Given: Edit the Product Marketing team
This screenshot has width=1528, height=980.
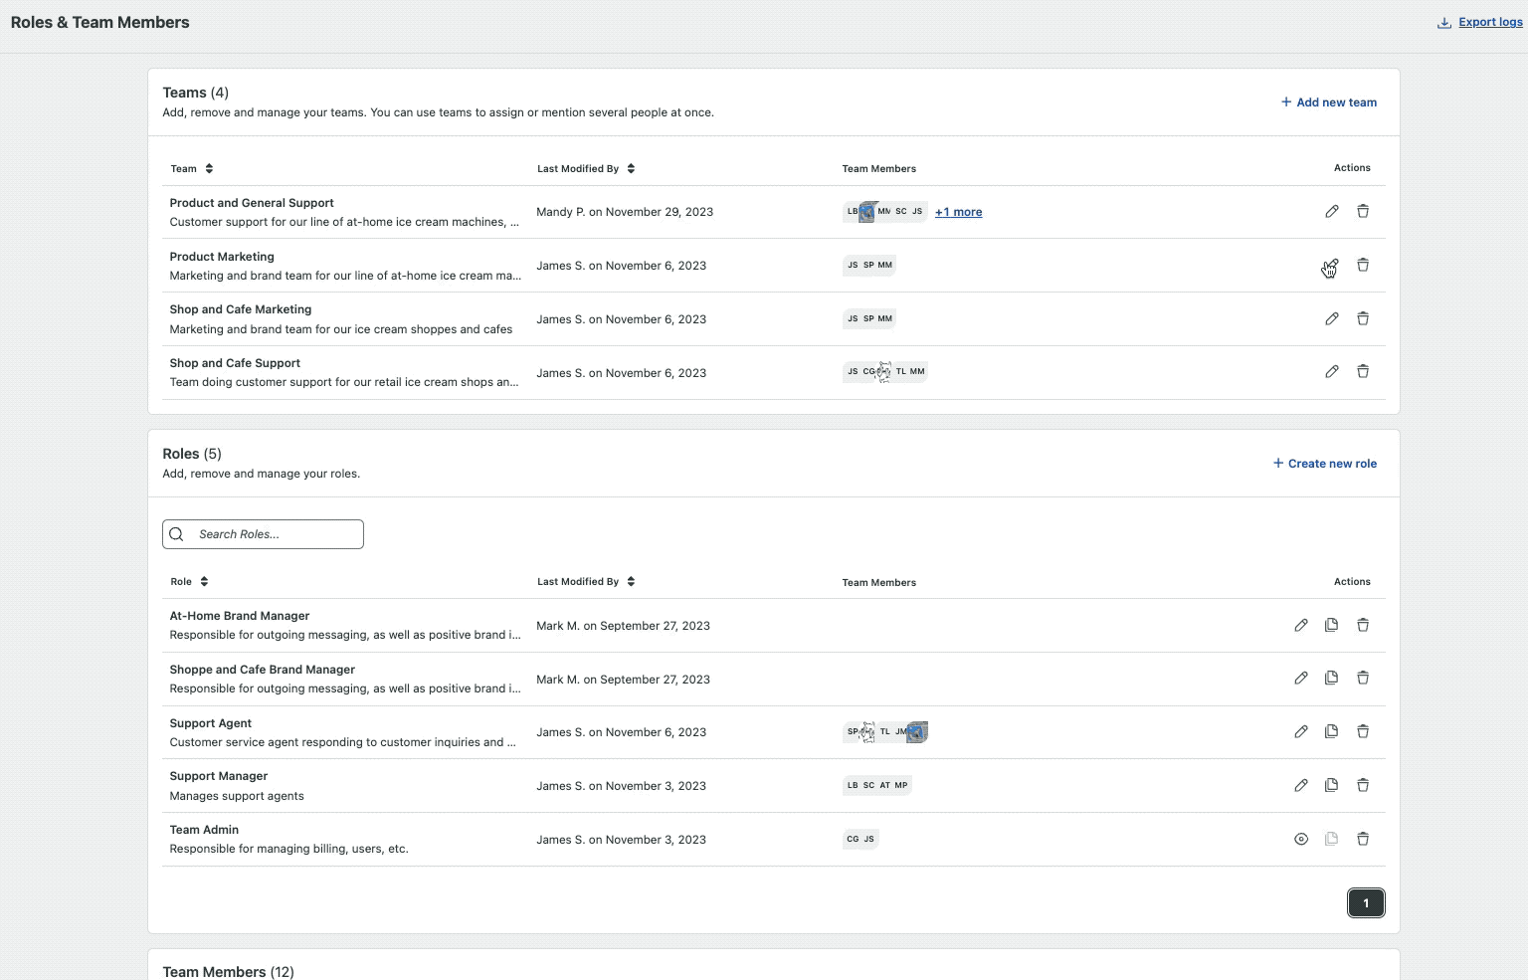Looking at the screenshot, I should [x=1331, y=266].
